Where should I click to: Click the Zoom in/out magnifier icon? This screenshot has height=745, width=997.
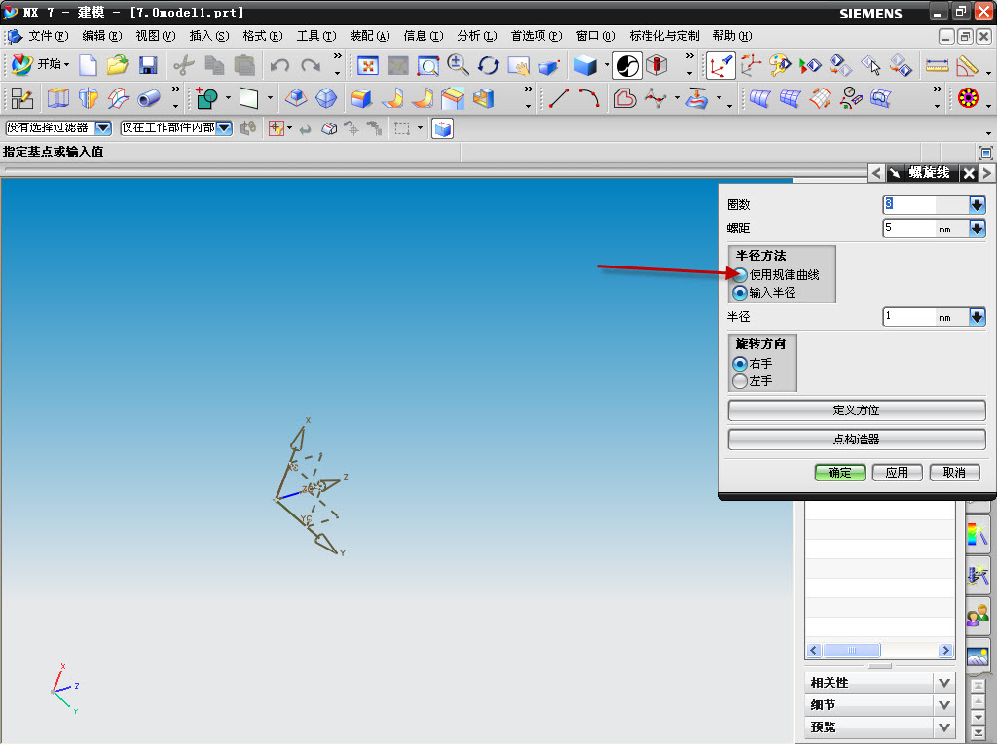coord(458,65)
